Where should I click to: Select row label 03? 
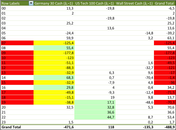[x=17, y=23]
